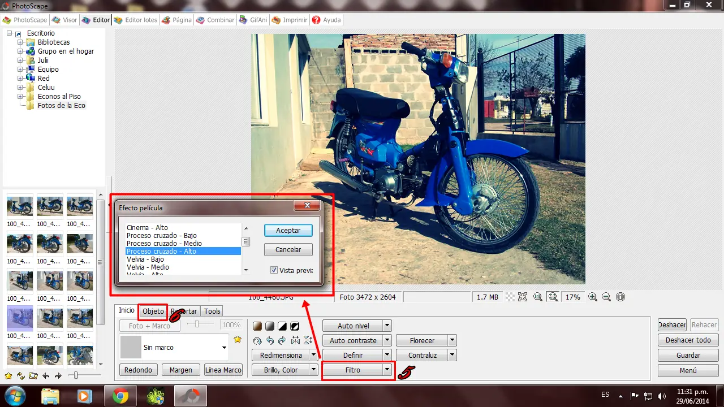
Task: Click the zoom in magnifier icon
Action: click(593, 297)
